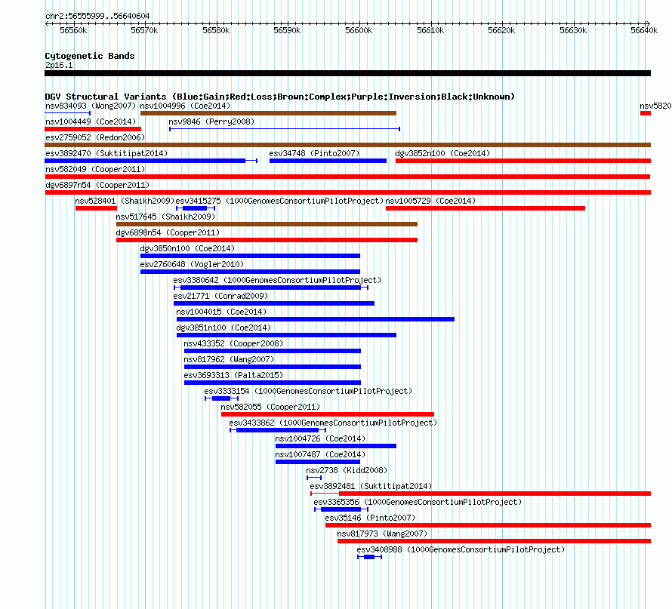Click dgv3851n100 (Coe2014) label

[x=223, y=328]
